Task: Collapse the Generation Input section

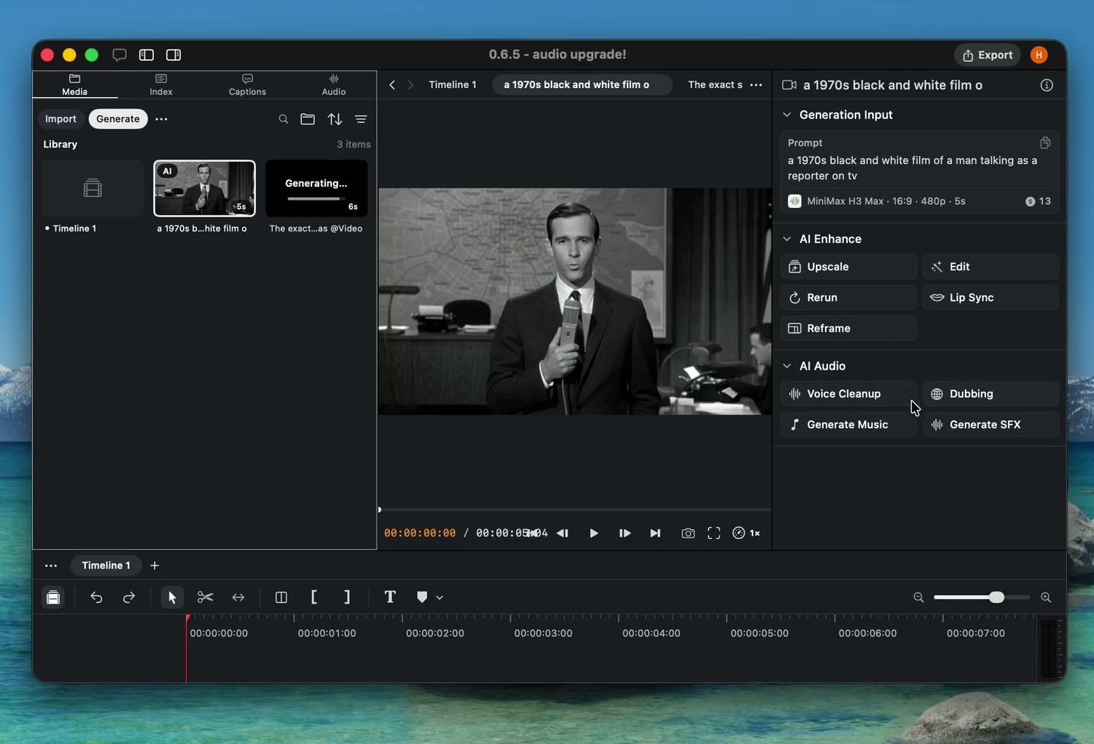Action: (x=787, y=115)
